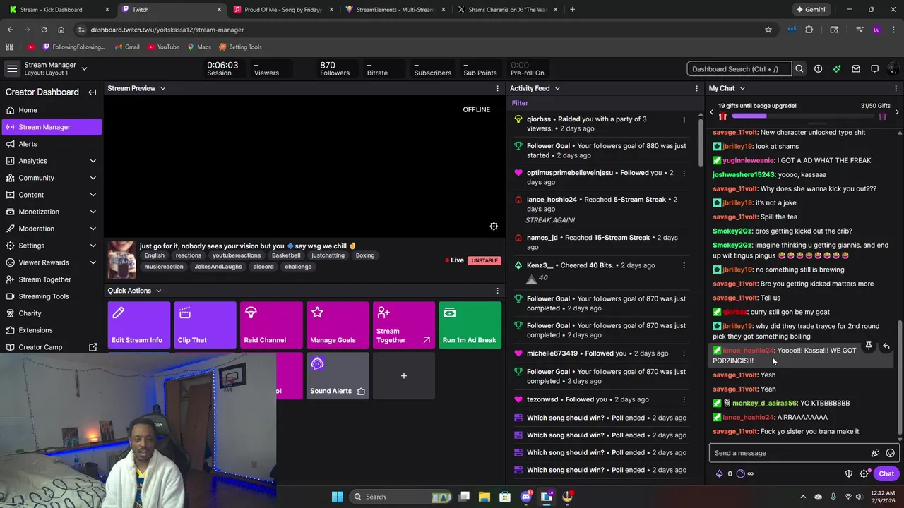Image resolution: width=904 pixels, height=508 pixels.
Task: Open chat shield mode icon
Action: point(849,474)
